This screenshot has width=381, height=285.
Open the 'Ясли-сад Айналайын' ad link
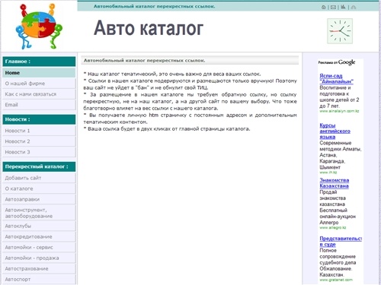click(x=336, y=78)
